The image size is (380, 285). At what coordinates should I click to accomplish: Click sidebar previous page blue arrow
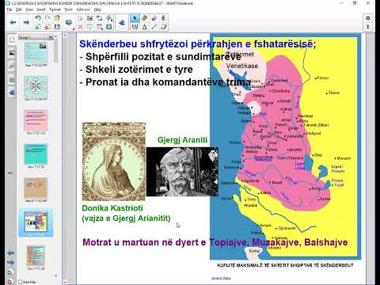tap(10, 253)
